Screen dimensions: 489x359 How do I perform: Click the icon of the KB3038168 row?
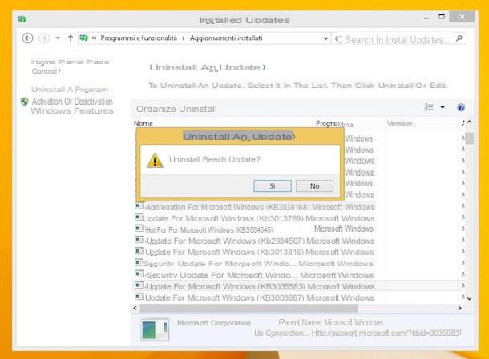point(139,205)
